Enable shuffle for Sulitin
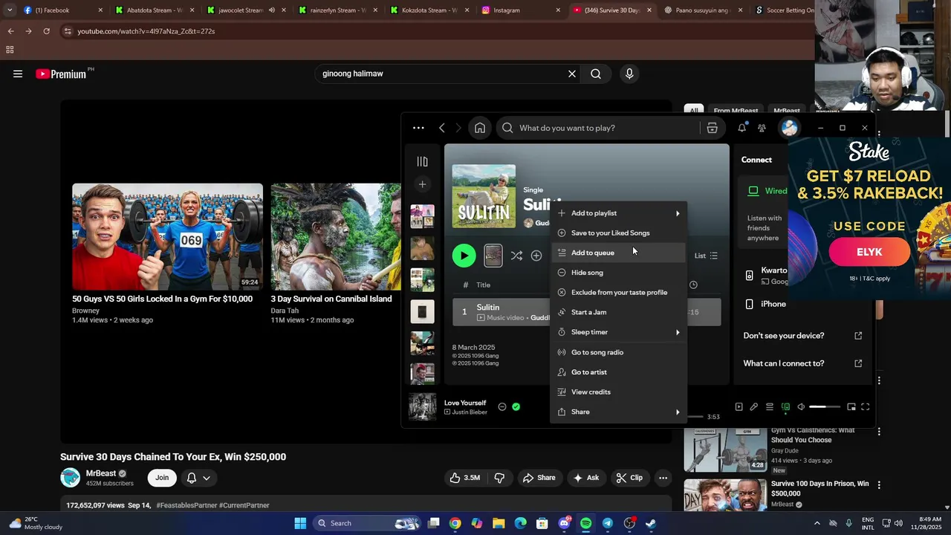This screenshot has height=535, width=951. (516, 256)
